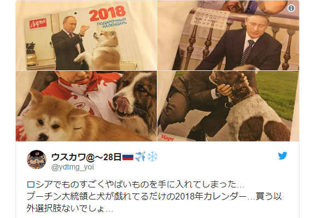The height and width of the screenshot is (218, 317).
Task: Click the ПОДАРОЧНЫЙ КАЛЕНДАРЬ text on the cover
Action: point(112,23)
